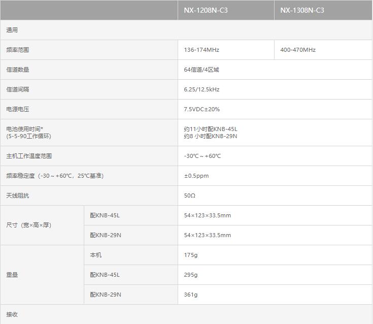This screenshot has height=324, width=373.
Task: Click 配KNB-29N in the 尺寸 section
Action: tap(106, 235)
